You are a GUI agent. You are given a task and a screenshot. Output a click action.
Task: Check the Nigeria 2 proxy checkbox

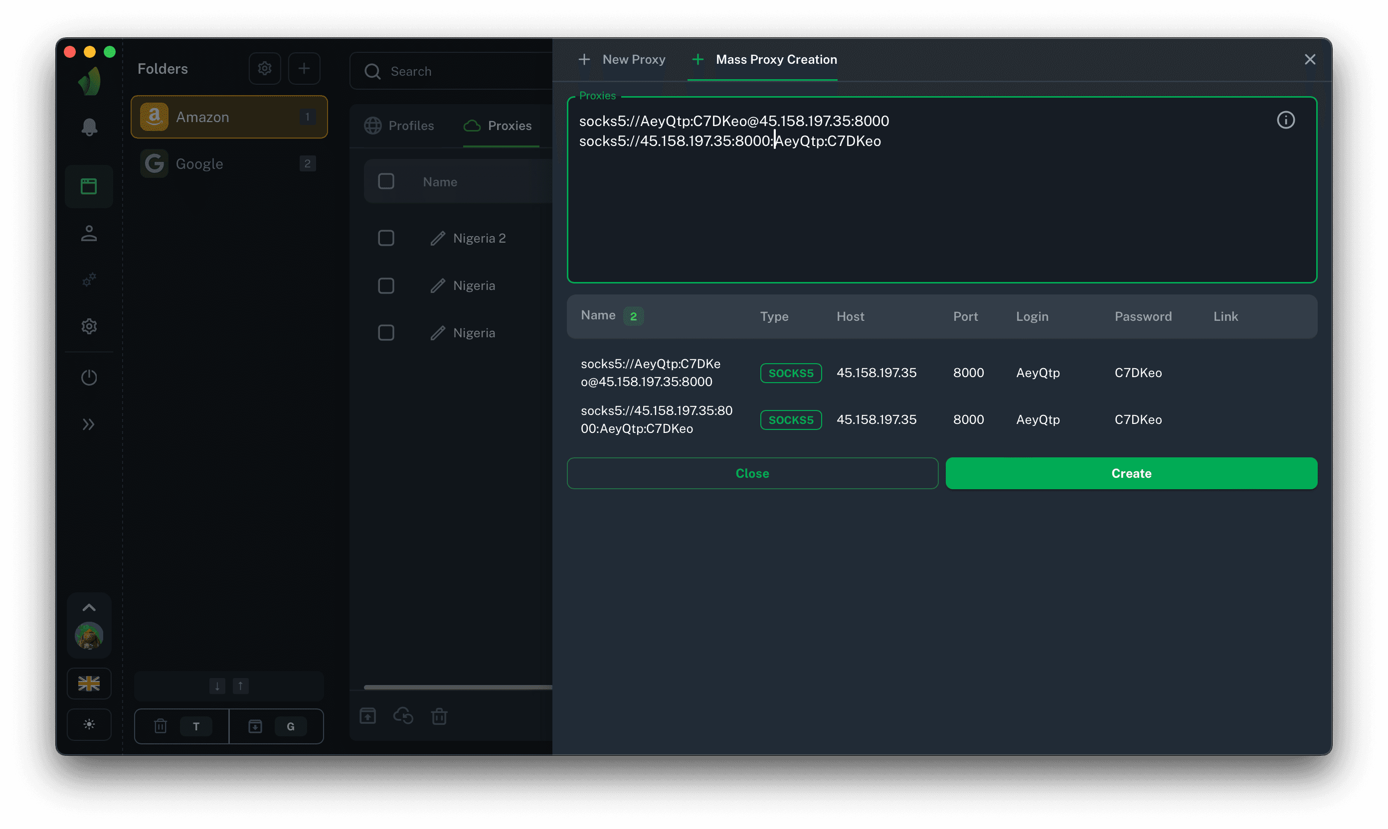click(386, 239)
